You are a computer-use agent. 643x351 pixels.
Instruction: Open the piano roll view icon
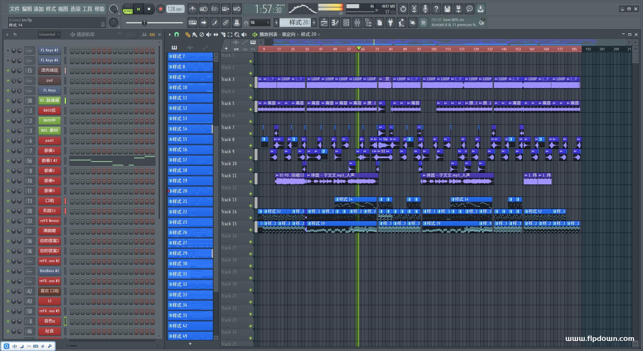tap(335, 23)
